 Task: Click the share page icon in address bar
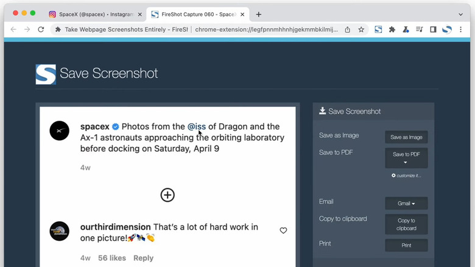click(x=348, y=29)
